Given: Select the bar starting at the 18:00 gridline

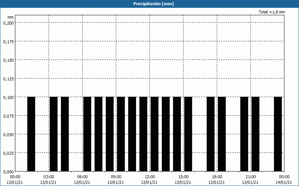Looking at the screenshot, I should point(222,134).
